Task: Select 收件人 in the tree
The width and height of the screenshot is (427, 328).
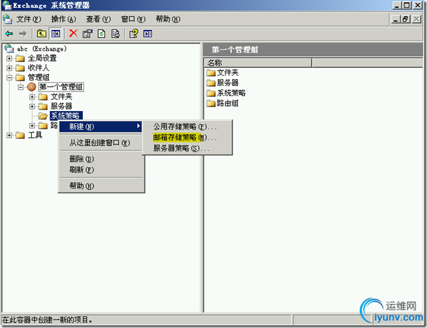Action: click(x=39, y=68)
